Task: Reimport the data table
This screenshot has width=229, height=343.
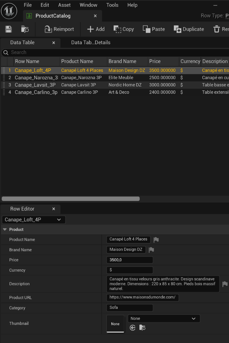Action: pyautogui.click(x=59, y=29)
